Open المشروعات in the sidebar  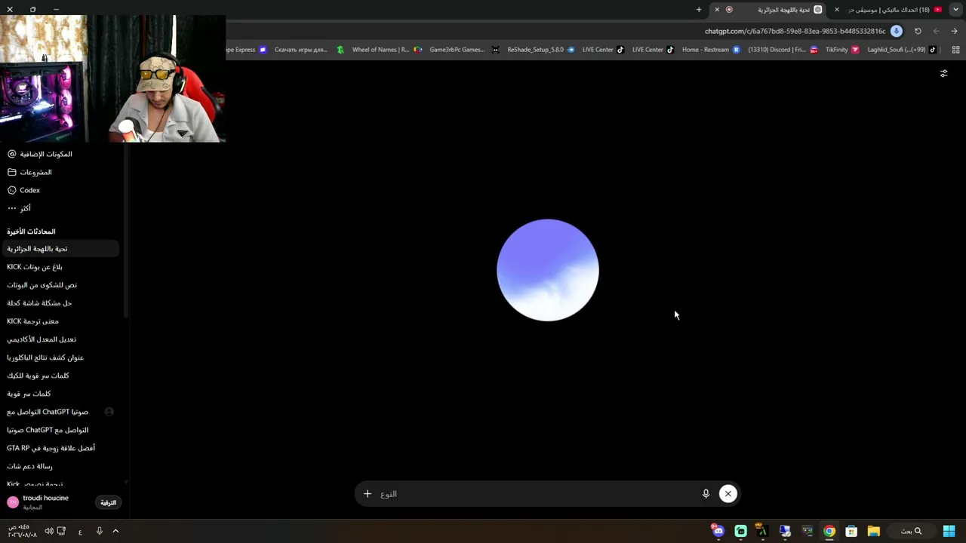coord(60,172)
